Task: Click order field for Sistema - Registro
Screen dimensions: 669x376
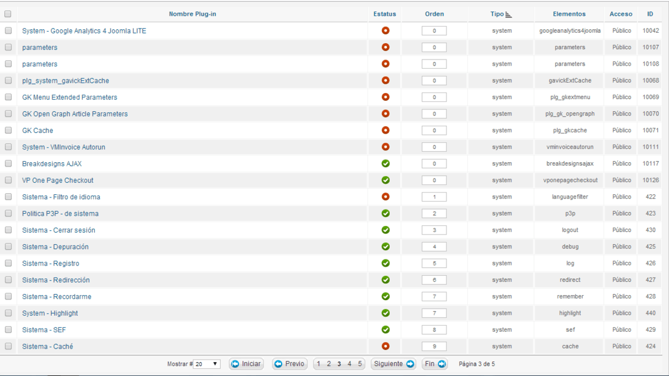Action: point(434,264)
